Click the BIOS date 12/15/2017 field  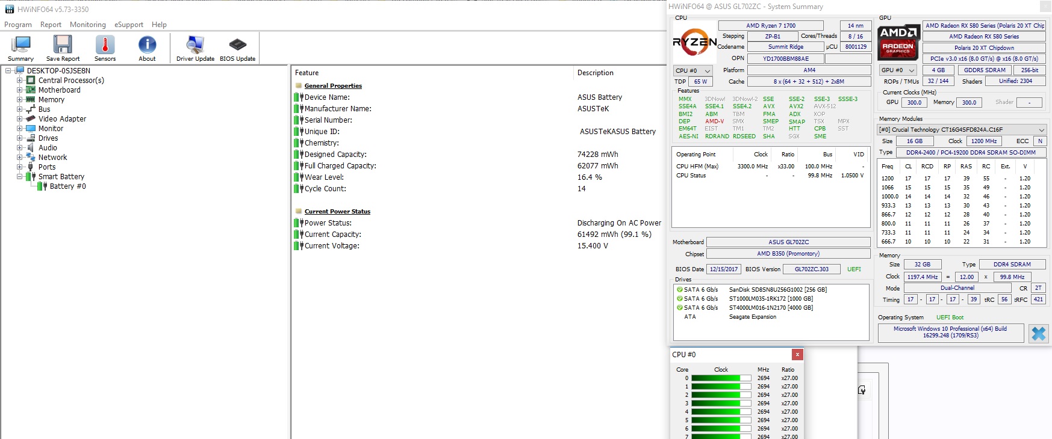click(x=723, y=269)
